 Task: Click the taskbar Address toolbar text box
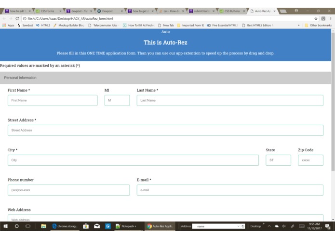[x=214, y=226]
